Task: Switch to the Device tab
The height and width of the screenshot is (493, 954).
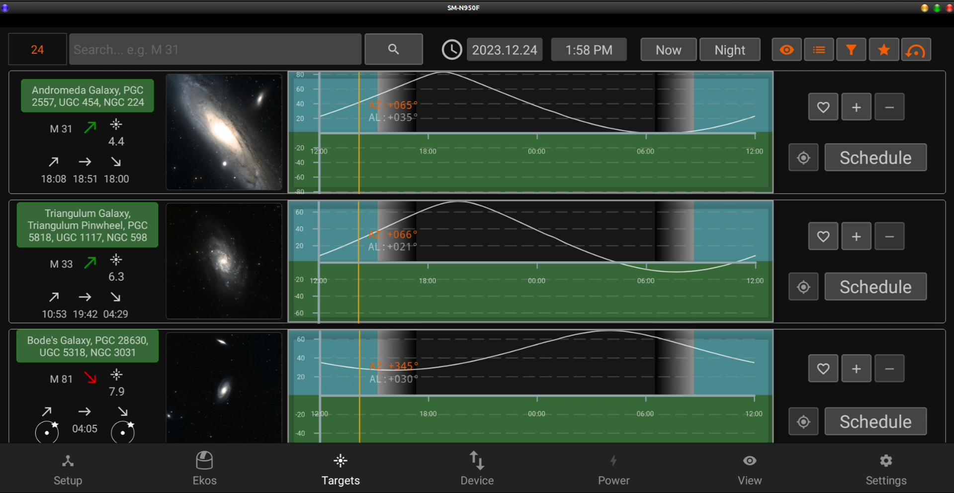Action: (477, 468)
